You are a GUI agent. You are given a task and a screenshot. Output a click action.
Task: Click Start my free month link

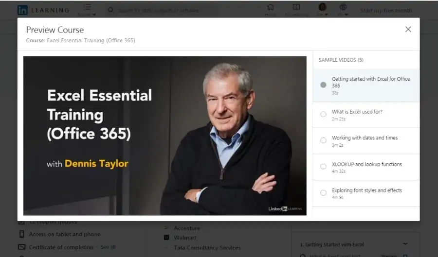386,10
